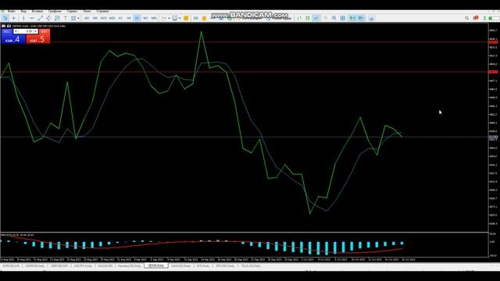Switch to the BTCUSD Daily chart tab
500x281 pixels.
point(225,265)
